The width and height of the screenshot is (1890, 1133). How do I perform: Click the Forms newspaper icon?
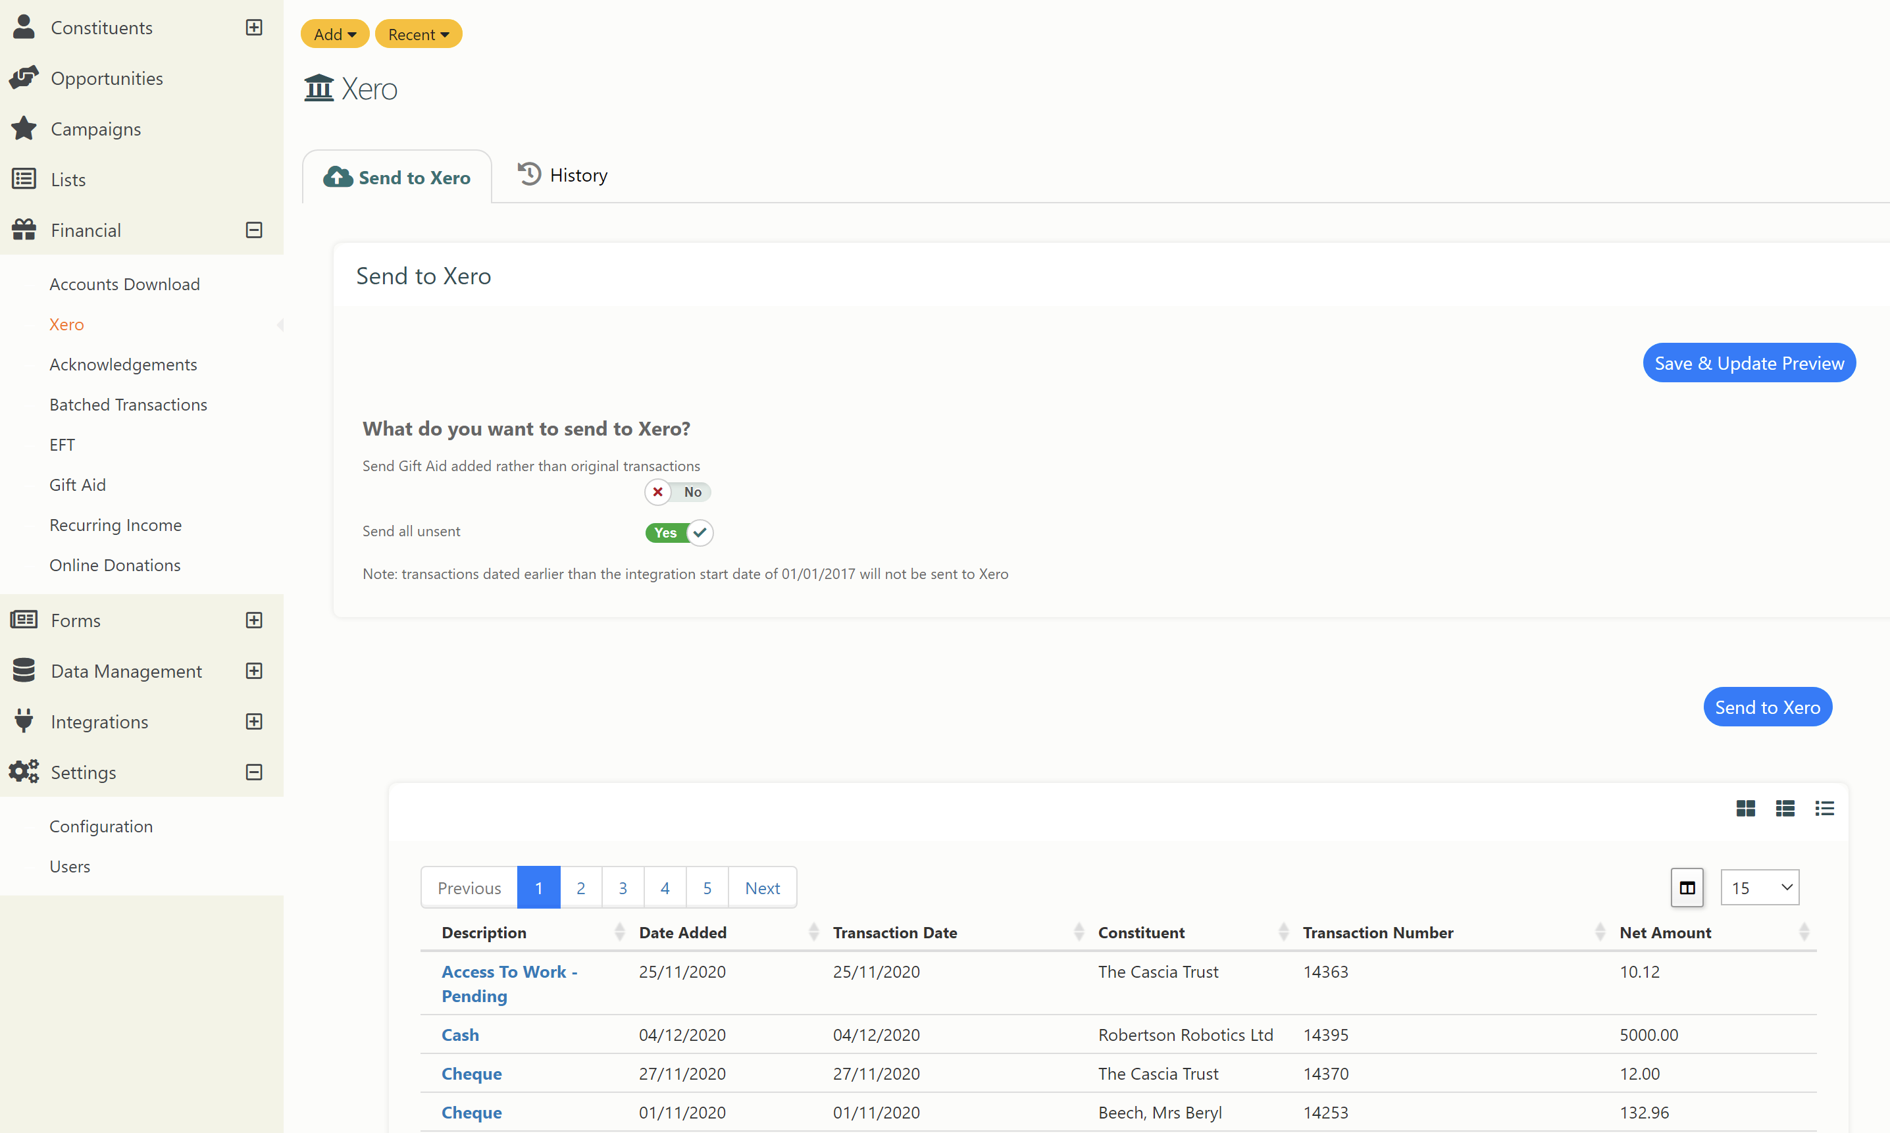24,620
